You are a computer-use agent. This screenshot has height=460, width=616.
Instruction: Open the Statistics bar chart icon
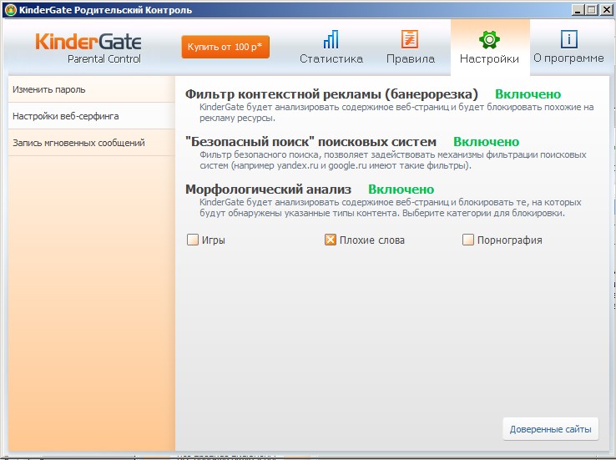point(331,39)
